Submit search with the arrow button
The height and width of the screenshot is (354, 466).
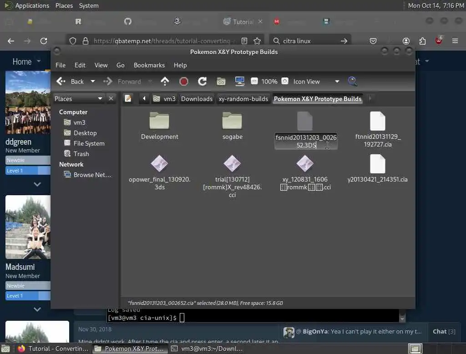344,41
